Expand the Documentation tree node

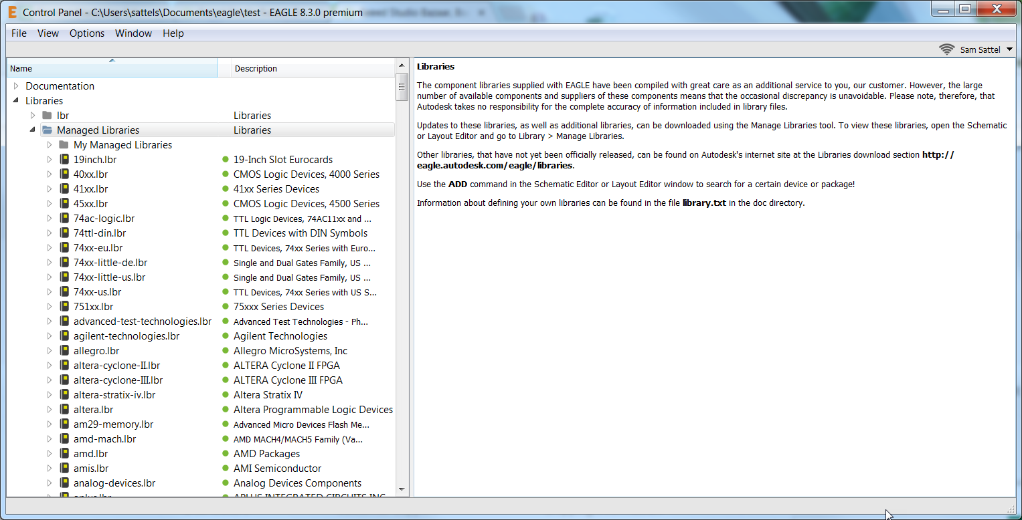(x=16, y=86)
